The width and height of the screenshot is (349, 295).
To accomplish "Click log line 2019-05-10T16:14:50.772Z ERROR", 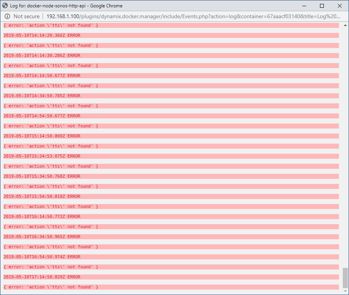I will click(171, 217).
